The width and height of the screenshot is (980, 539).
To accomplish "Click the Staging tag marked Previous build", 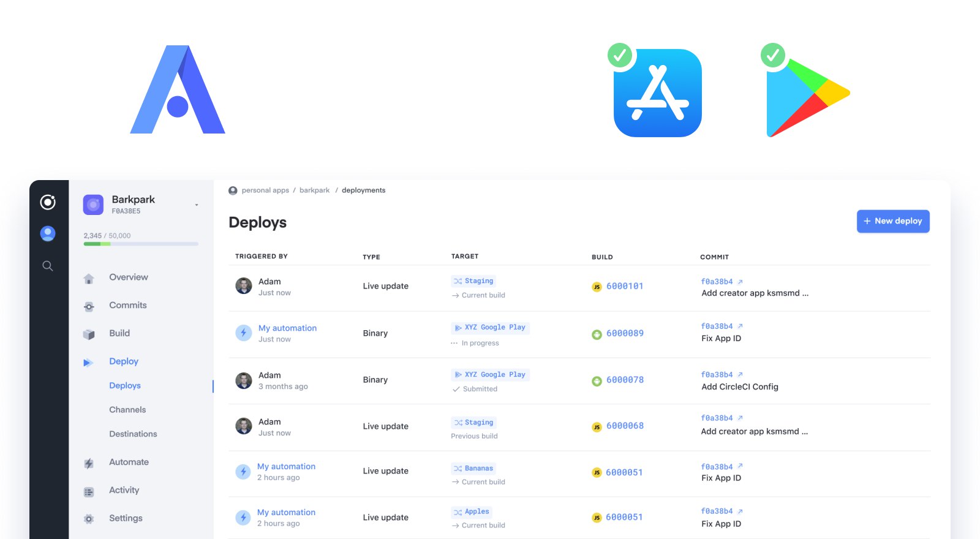I will (473, 423).
